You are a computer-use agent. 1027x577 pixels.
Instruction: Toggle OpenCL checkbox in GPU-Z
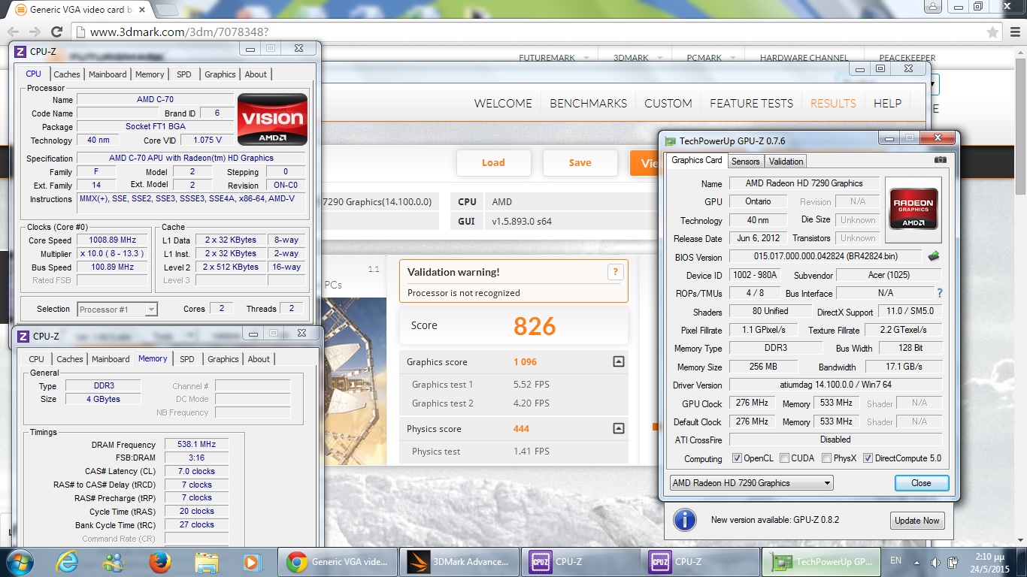pos(738,458)
